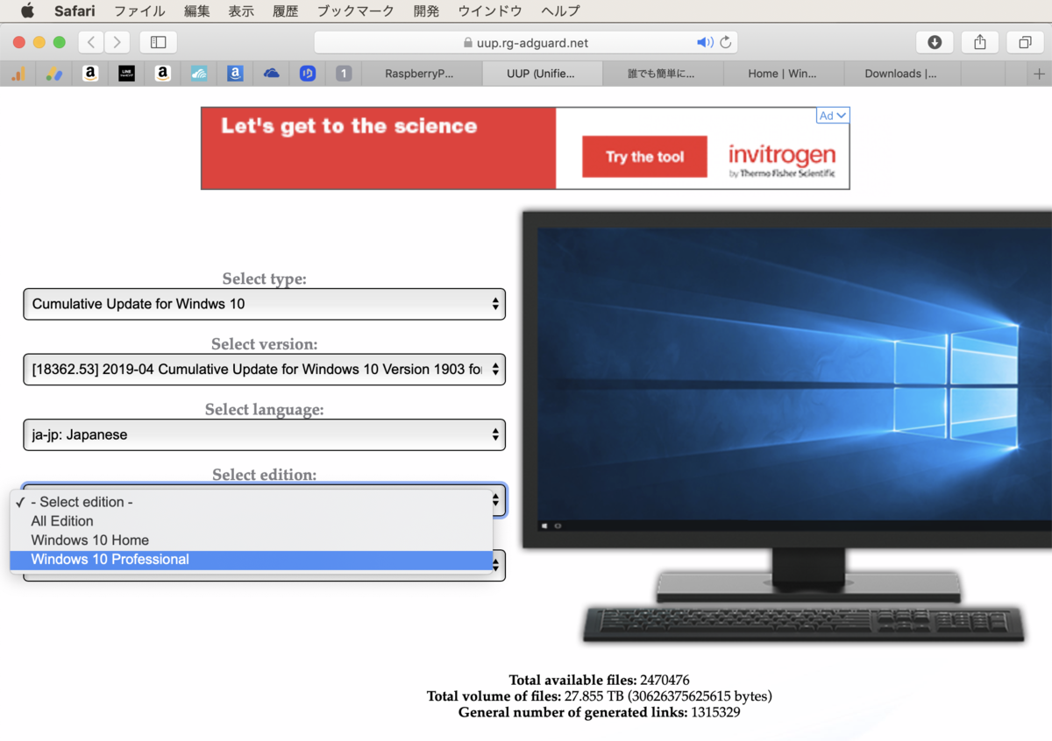This screenshot has width=1052, height=741.
Task: Show Safari downloads list
Action: click(x=935, y=42)
